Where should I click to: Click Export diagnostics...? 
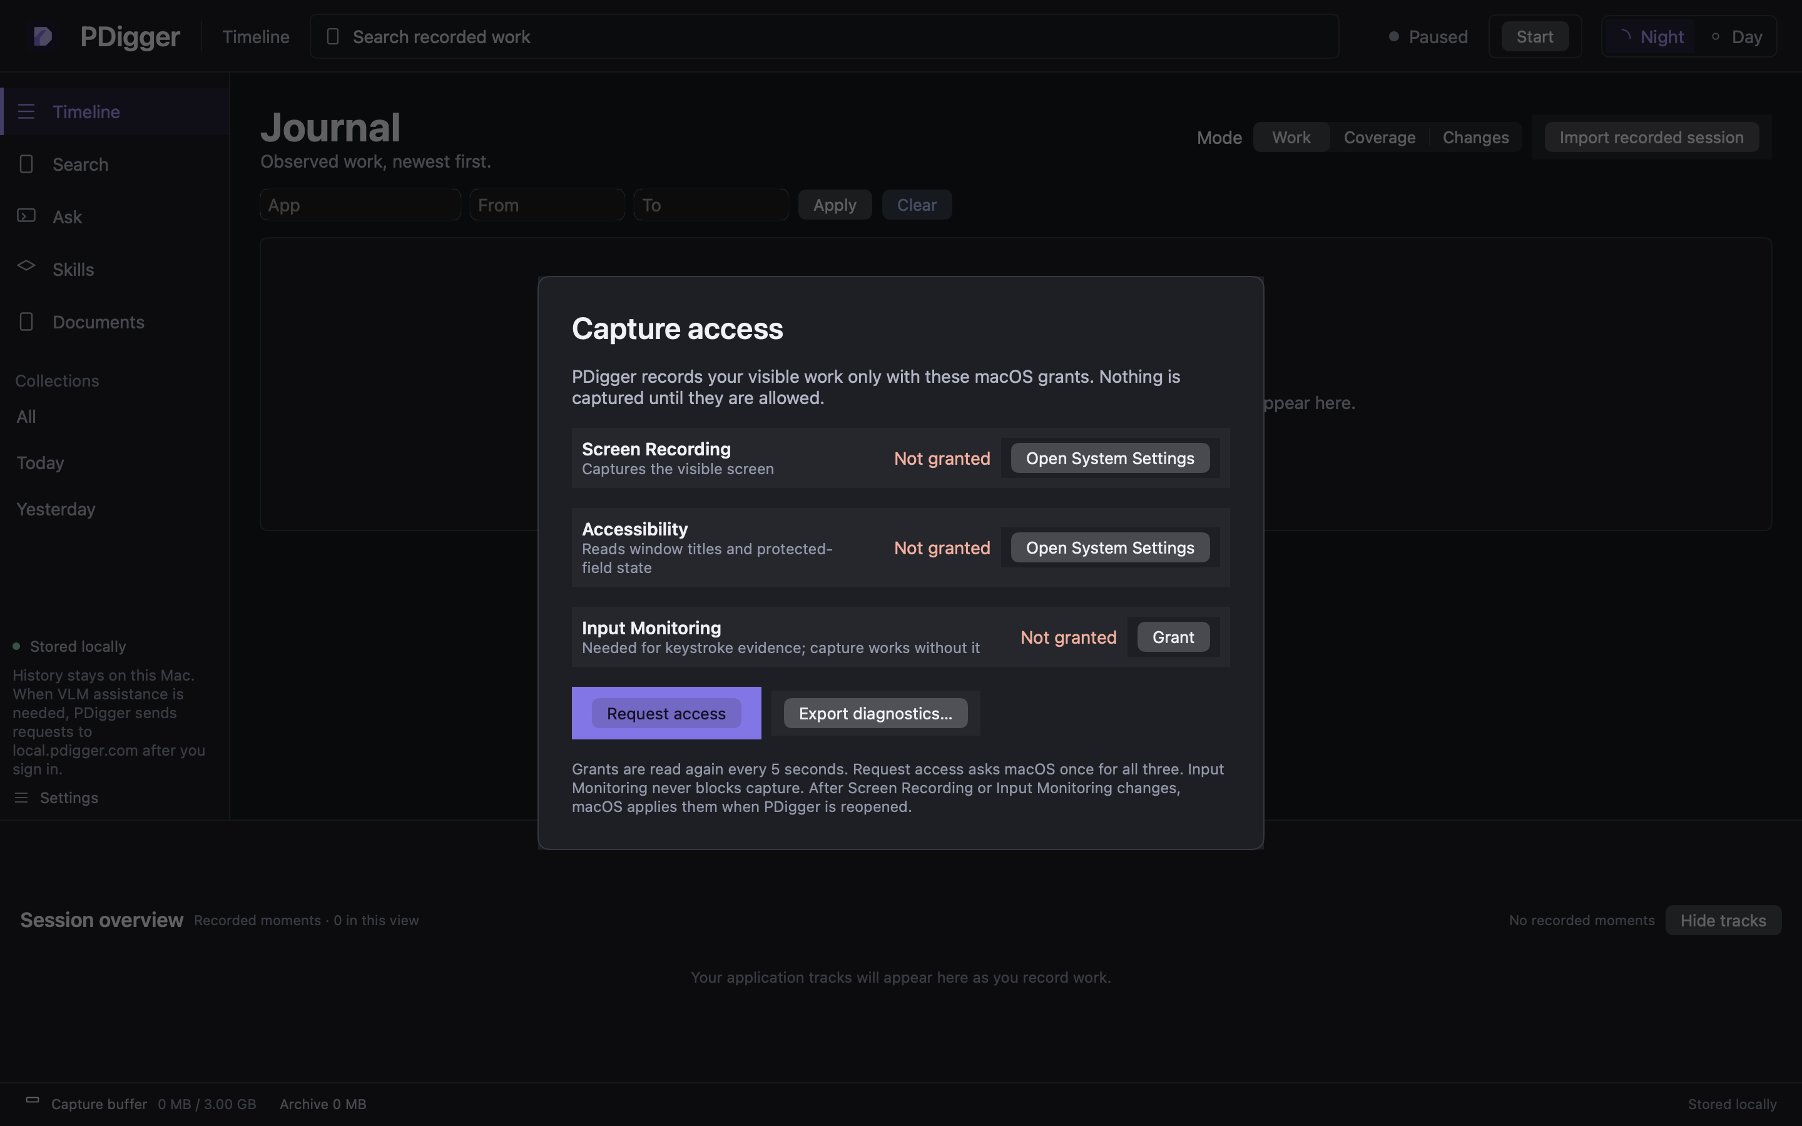875,713
